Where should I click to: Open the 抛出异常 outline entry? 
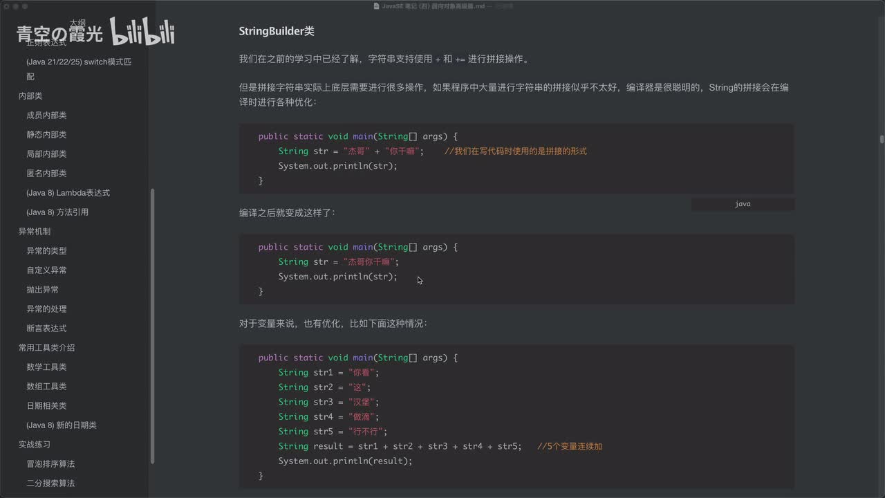pos(43,290)
